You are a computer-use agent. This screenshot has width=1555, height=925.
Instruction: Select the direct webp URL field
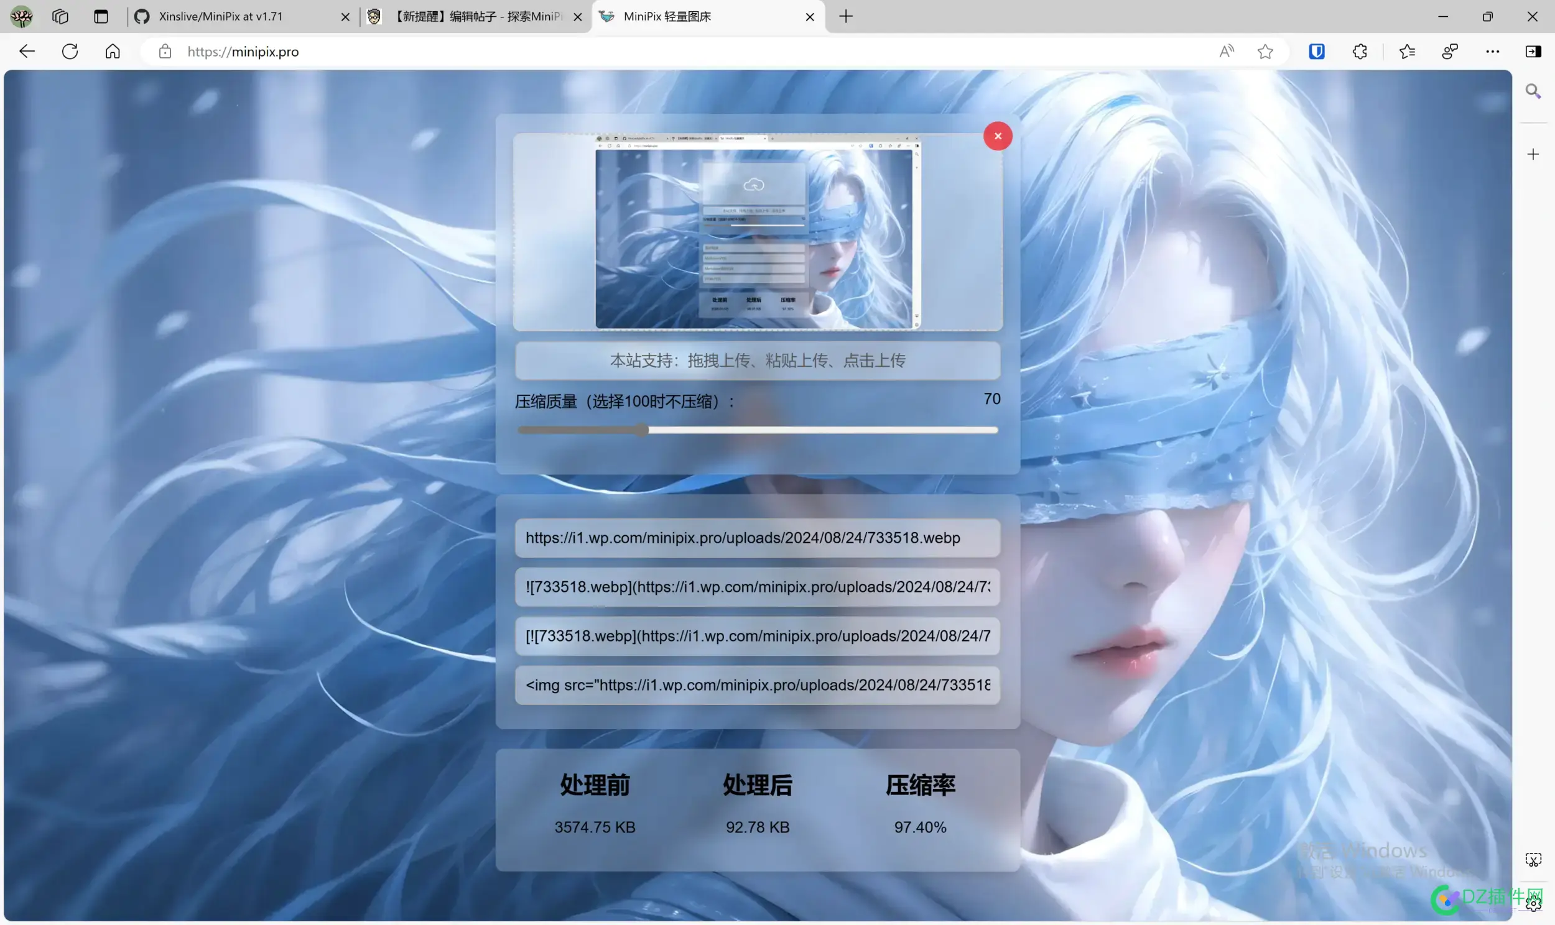(758, 538)
